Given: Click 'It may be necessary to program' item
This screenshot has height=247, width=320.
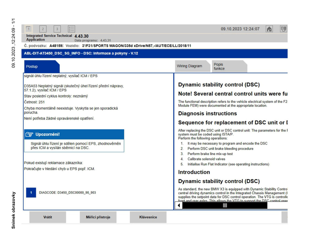Looking at the screenshot, I should 227,144.
